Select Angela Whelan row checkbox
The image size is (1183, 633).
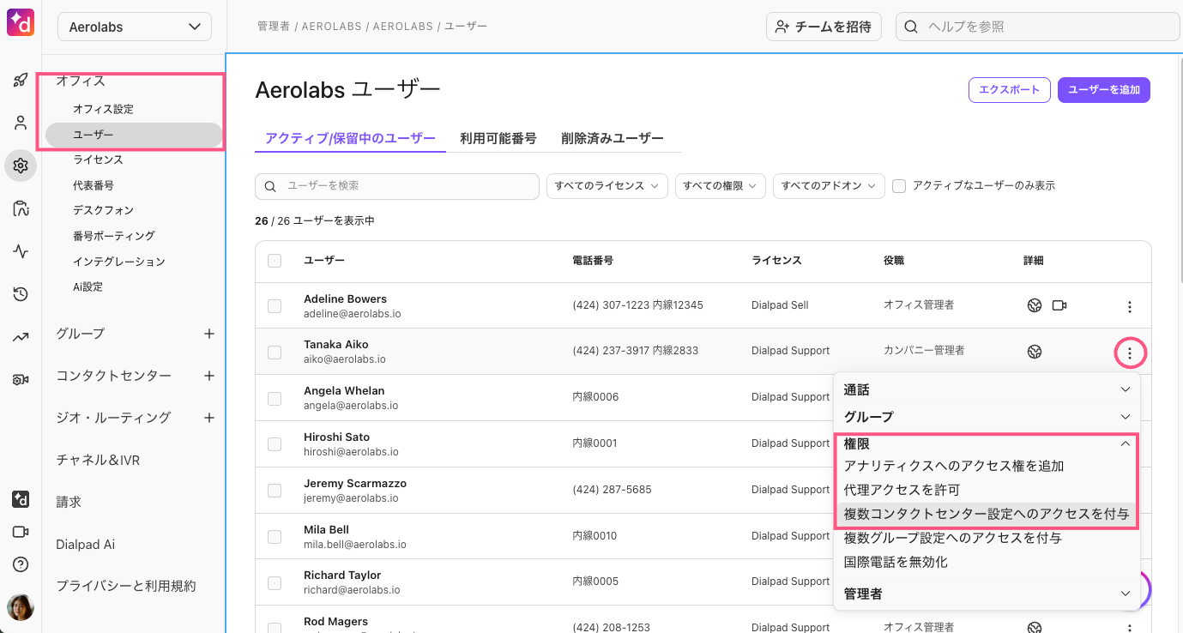[x=275, y=398]
